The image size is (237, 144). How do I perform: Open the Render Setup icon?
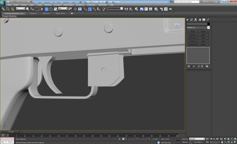(x=161, y=9)
